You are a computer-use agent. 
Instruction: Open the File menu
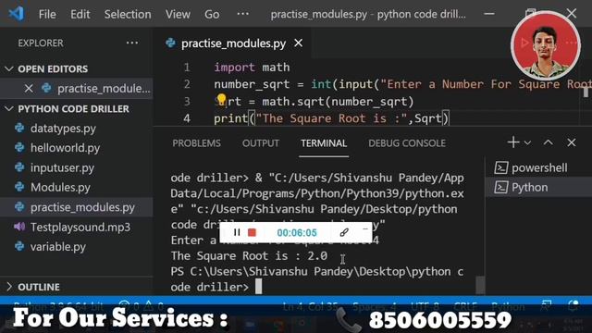[47, 15]
